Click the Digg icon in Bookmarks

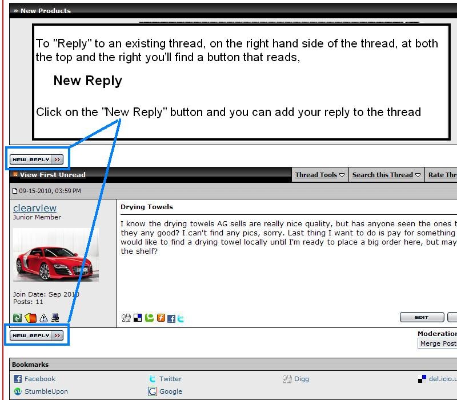pos(287,379)
